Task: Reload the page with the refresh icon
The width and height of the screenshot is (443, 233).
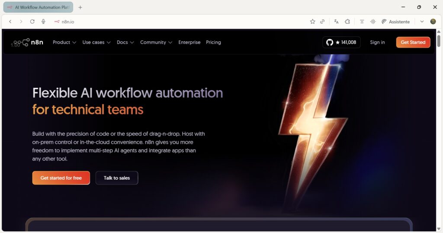Action: (x=32, y=22)
